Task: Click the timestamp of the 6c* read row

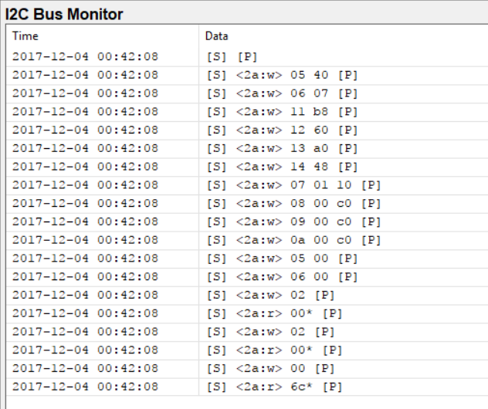Action: pyautogui.click(x=85, y=387)
